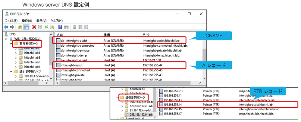301x122 pixels.
Task: Collapse the 前方参照ゾーン folder
Action: click(11, 44)
